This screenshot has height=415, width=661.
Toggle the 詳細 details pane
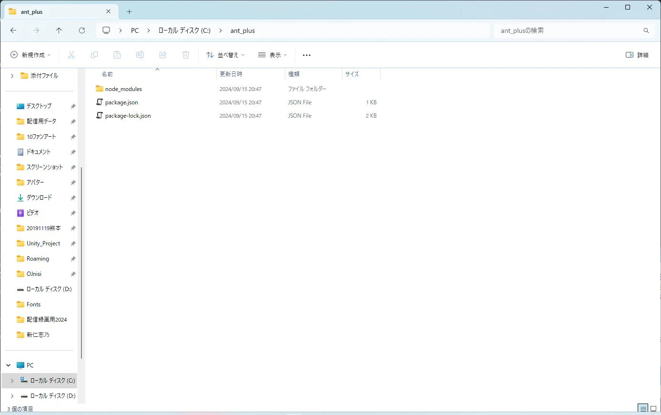click(637, 55)
